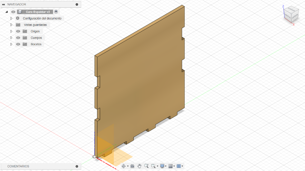The height and width of the screenshot is (171, 305).
Task: Expand the COMENTARIOS panel plus button
Action: (x=77, y=166)
